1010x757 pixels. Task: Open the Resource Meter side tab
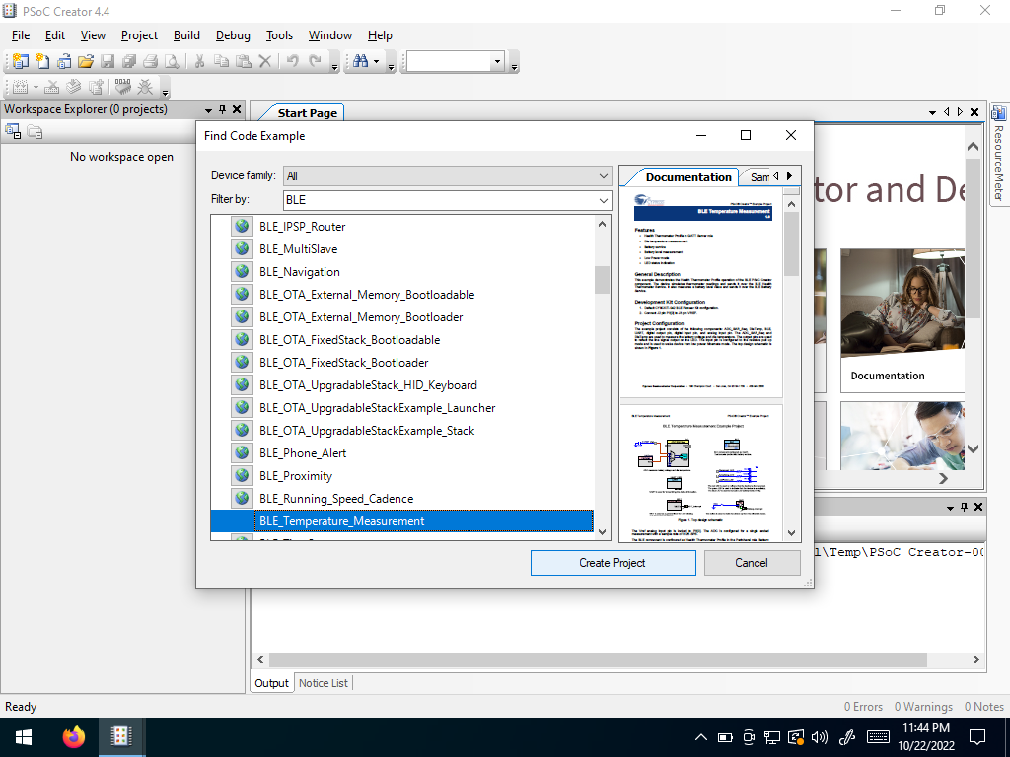point(999,155)
